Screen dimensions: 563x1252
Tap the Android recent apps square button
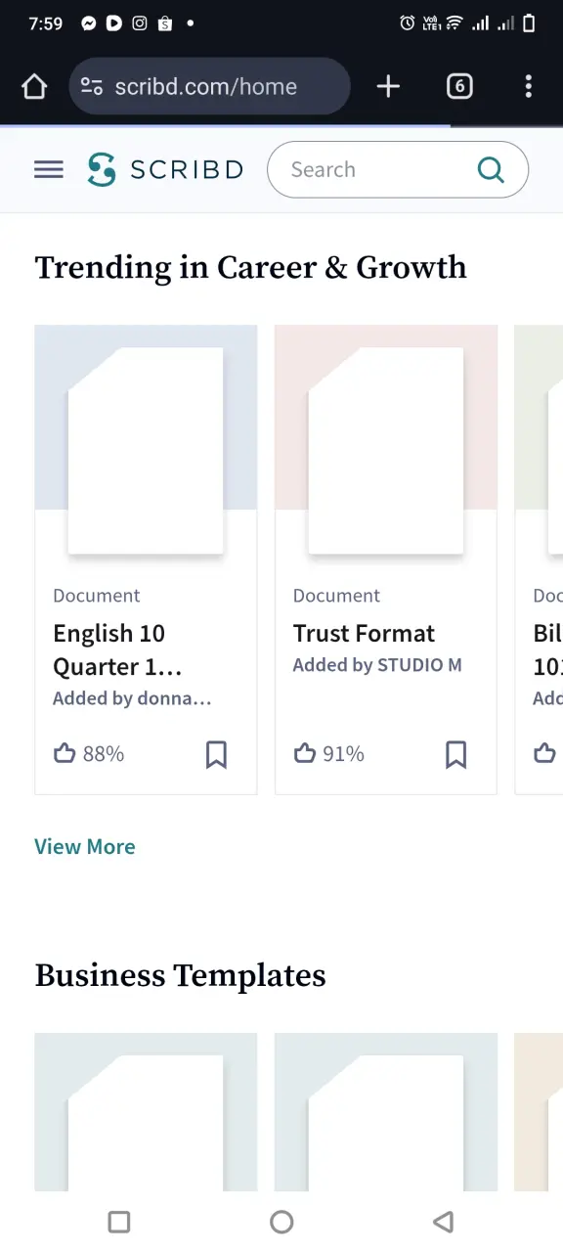(x=119, y=1222)
